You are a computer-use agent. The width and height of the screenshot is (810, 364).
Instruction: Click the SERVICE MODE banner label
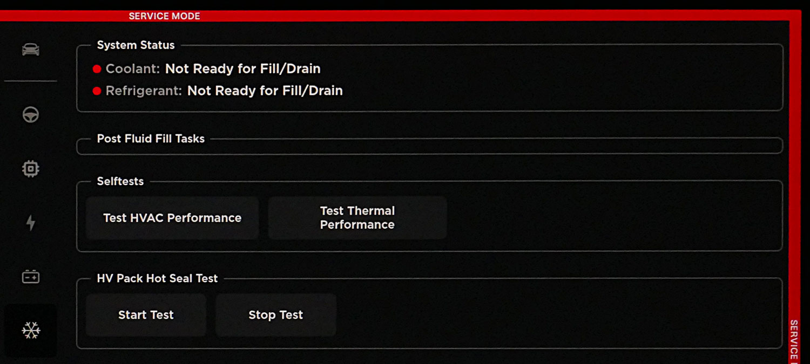pyautogui.click(x=164, y=16)
